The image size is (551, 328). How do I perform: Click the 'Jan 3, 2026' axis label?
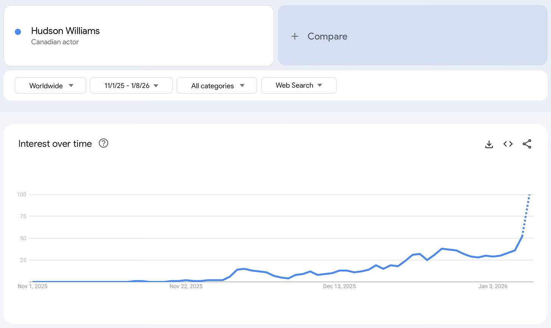pyautogui.click(x=493, y=286)
